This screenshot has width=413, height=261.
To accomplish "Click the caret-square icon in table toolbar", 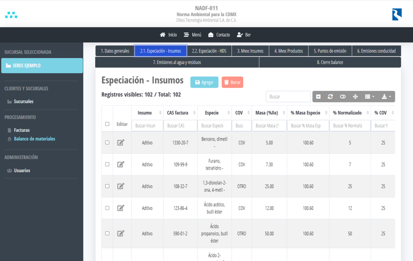I will [x=318, y=97].
